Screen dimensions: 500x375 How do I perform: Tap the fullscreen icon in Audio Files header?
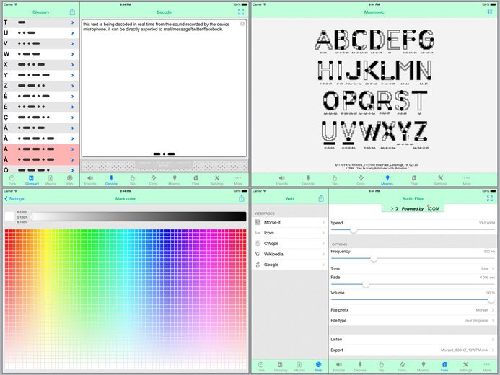click(x=490, y=198)
